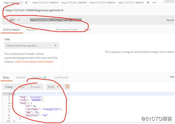
Task: Click the request URL input field
Action: click(95, 20)
